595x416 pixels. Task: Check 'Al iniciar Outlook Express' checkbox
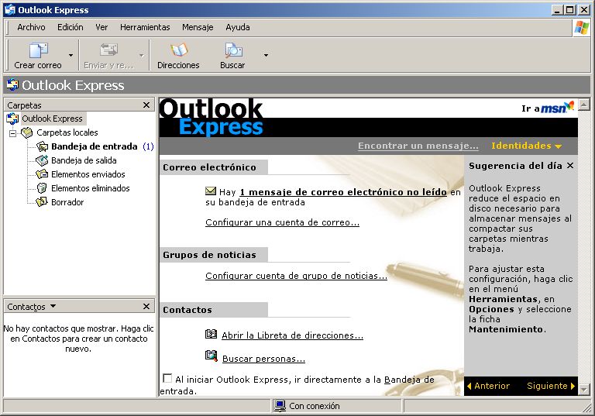point(167,378)
